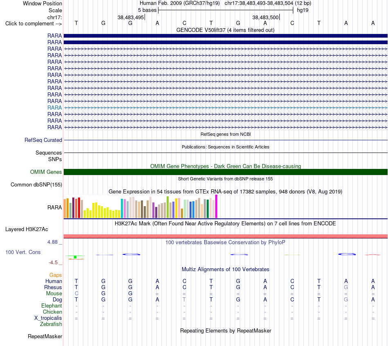Click the Sequences track label

coord(49,153)
